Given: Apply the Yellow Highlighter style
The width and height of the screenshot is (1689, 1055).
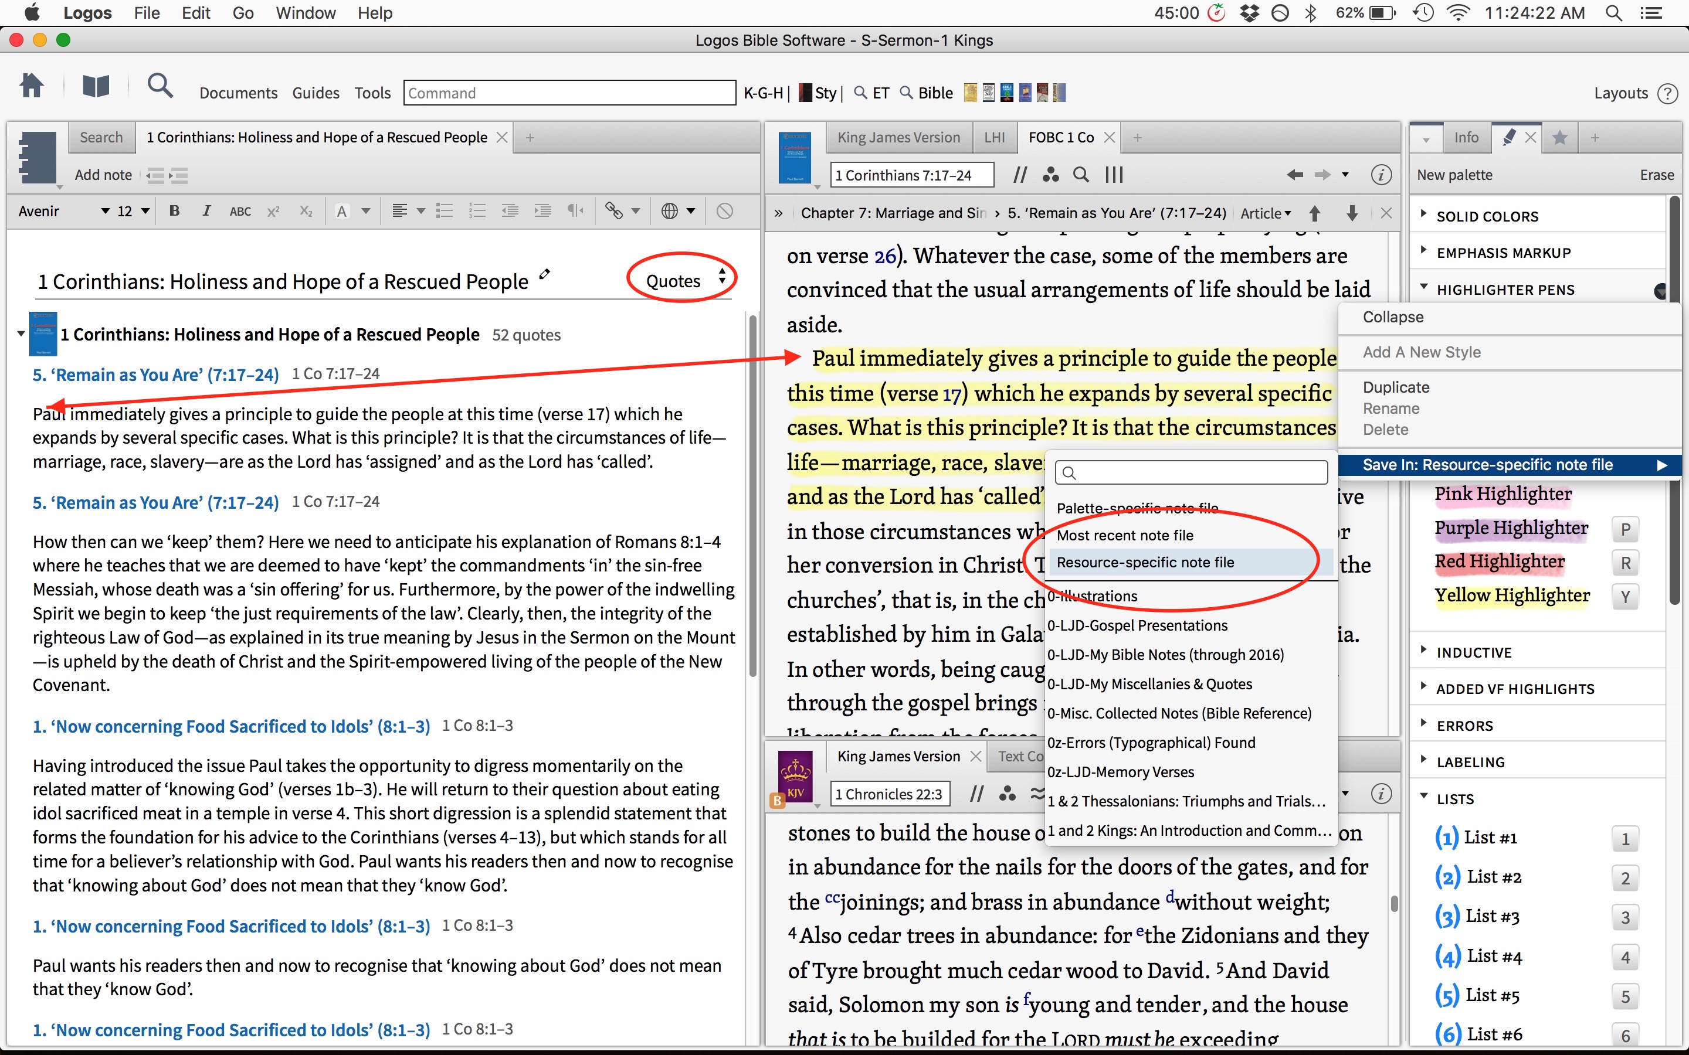Looking at the screenshot, I should pyautogui.click(x=1512, y=595).
